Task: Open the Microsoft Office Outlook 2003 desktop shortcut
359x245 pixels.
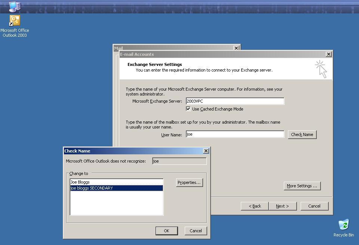Action: point(15,26)
